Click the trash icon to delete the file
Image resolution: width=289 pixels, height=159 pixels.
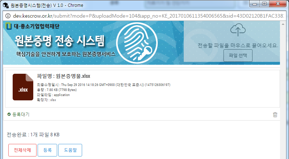(275, 115)
